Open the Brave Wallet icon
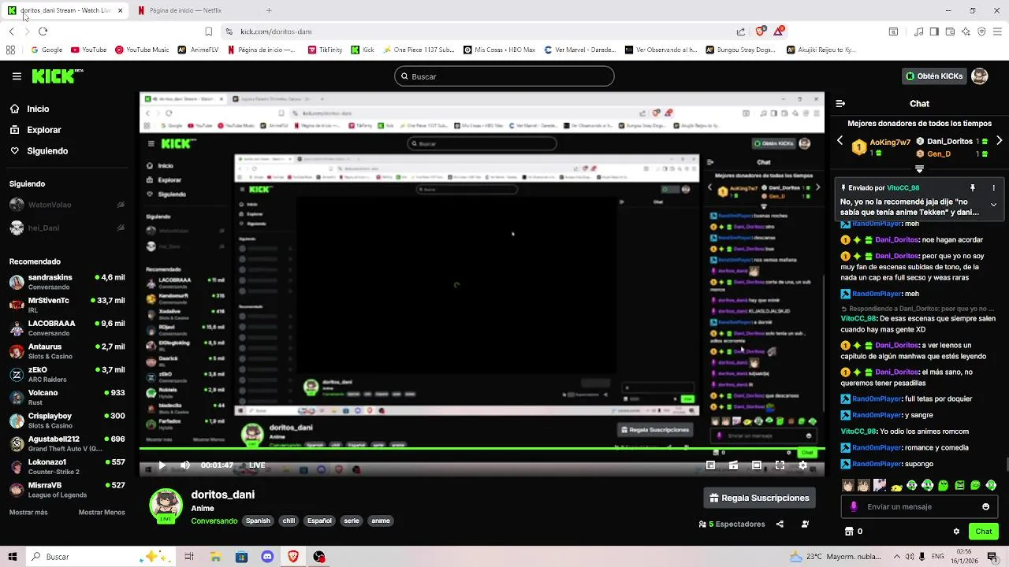Screen dimensions: 1009x567 pyautogui.click(x=951, y=31)
